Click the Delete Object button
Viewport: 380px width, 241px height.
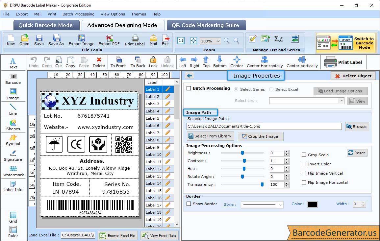point(353,76)
